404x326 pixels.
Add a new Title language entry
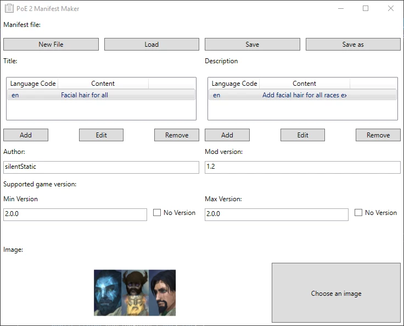[x=26, y=135]
